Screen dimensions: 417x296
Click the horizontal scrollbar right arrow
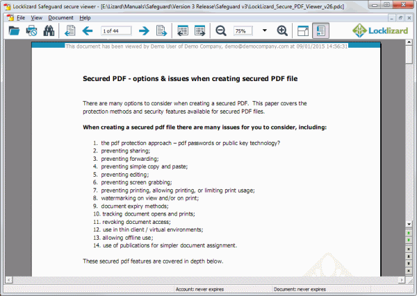pyautogui.click(x=401, y=280)
